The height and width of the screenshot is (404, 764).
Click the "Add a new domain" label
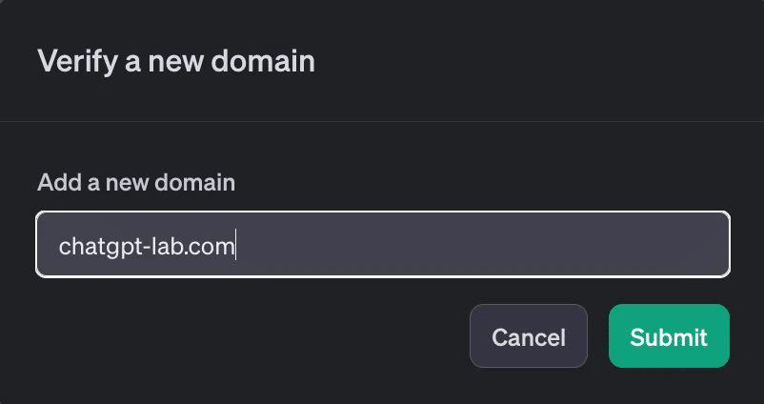click(x=136, y=181)
